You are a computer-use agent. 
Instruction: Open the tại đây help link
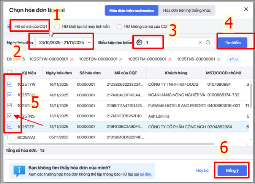pyautogui.click(x=146, y=174)
